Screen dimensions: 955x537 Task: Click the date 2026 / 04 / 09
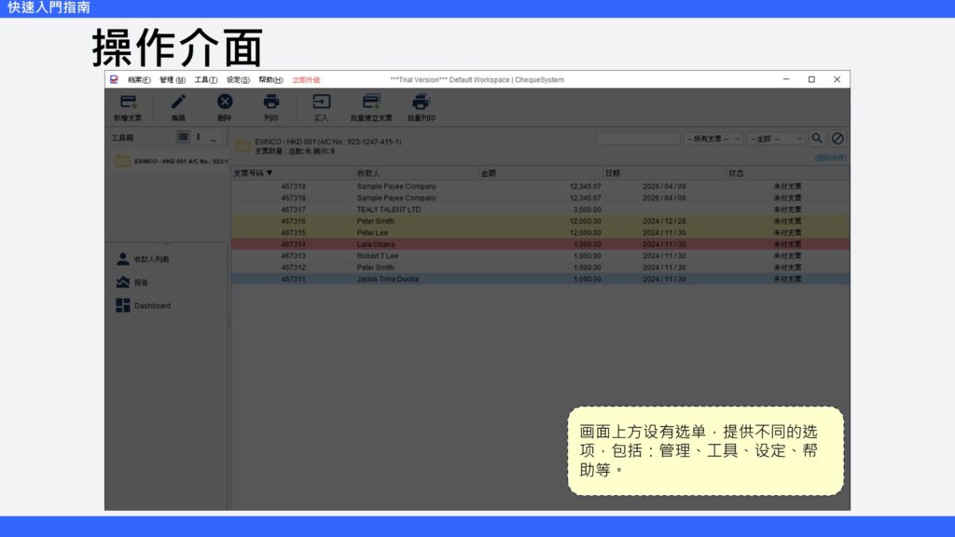pyautogui.click(x=664, y=186)
